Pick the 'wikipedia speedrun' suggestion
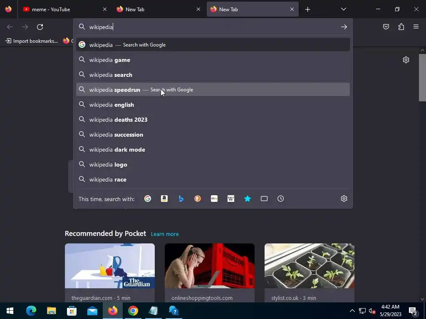 click(x=213, y=90)
